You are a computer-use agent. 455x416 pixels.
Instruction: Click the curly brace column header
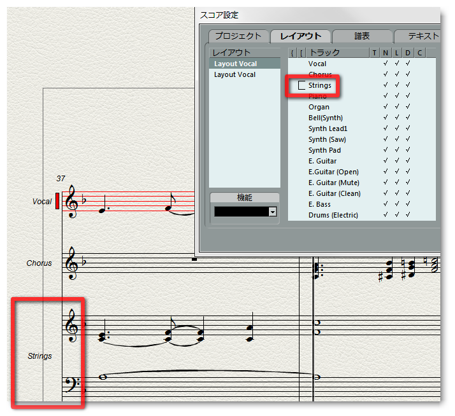coord(292,53)
